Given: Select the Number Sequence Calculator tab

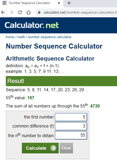Looking at the screenshot, I should tap(31, 3).
